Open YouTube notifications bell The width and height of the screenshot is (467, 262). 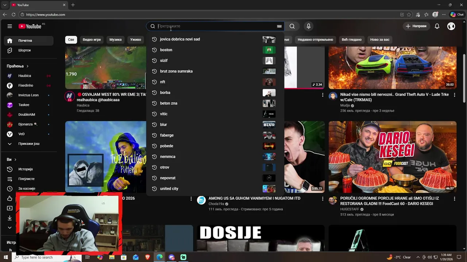(x=437, y=26)
